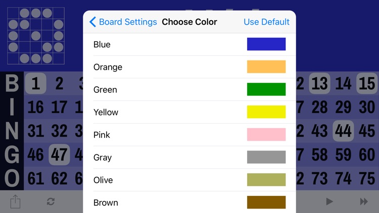
Task: Go back to Board Settings
Action: [x=128, y=22]
